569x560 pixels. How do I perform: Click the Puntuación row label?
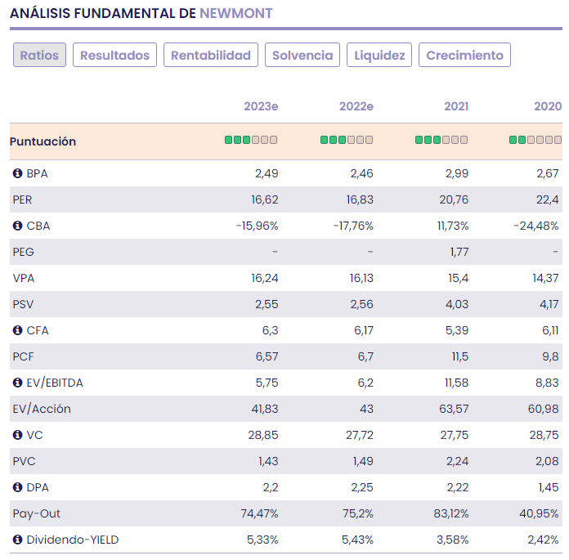pos(43,141)
